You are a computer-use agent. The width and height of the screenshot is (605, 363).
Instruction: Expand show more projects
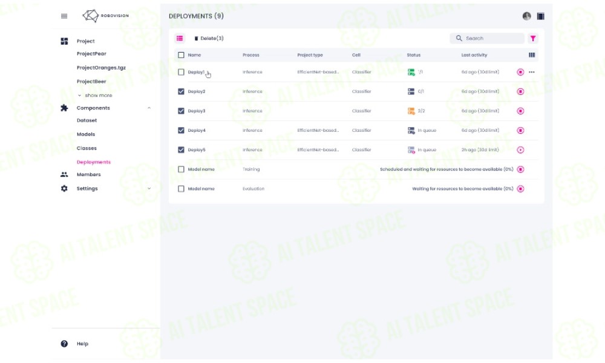96,95
